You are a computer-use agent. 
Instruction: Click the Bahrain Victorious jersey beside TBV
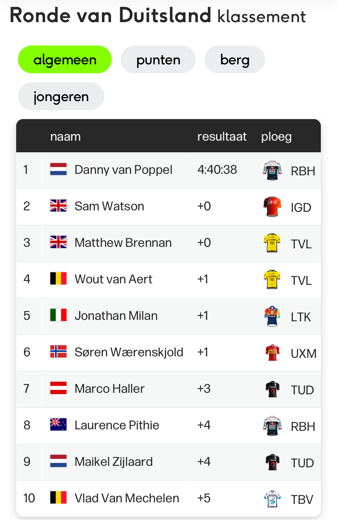click(272, 499)
